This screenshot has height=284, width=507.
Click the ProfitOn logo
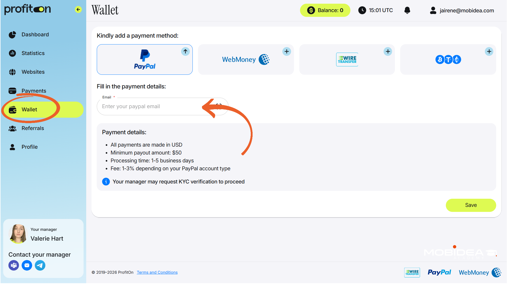point(27,9)
